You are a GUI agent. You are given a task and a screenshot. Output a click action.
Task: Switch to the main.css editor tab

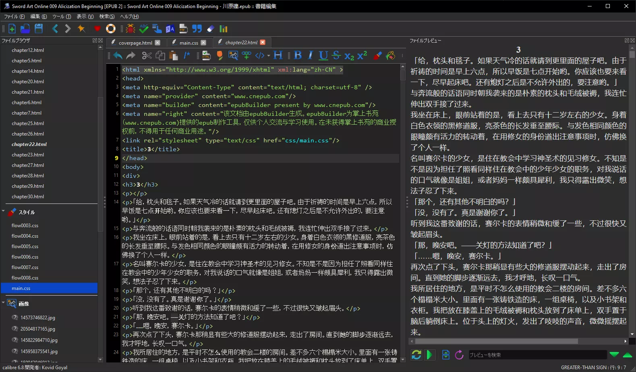[x=189, y=43]
